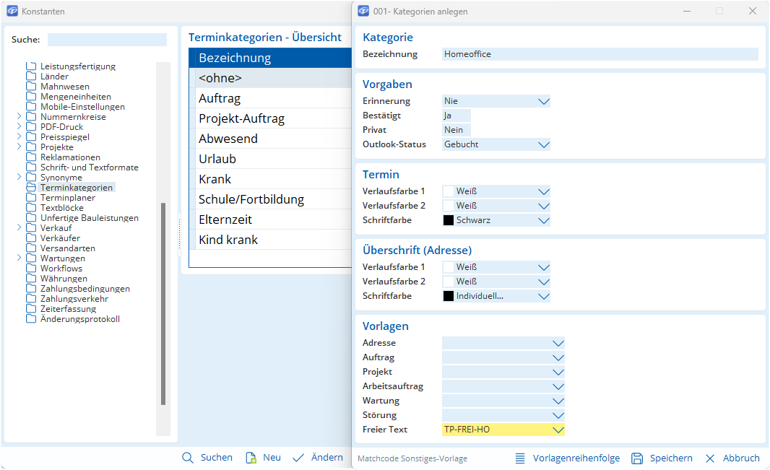Click the Speichern floppy disk icon
The height and width of the screenshot is (470, 770).
(637, 458)
